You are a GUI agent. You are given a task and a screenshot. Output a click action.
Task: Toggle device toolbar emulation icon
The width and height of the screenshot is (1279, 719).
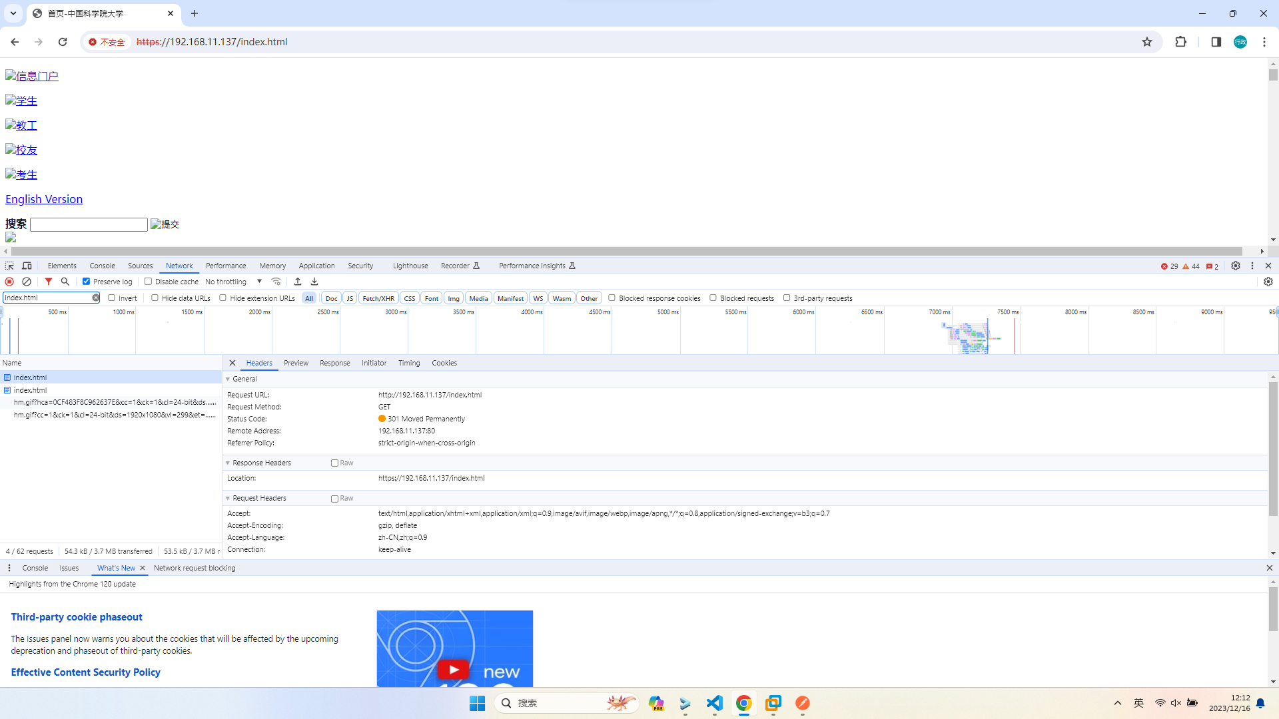click(x=27, y=266)
